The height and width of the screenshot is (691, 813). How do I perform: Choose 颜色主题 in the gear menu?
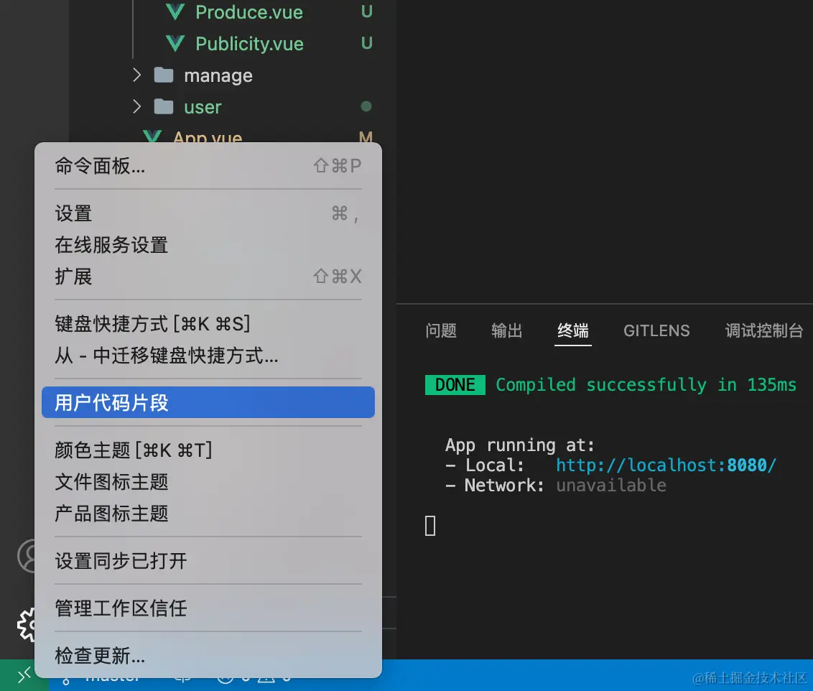(133, 450)
